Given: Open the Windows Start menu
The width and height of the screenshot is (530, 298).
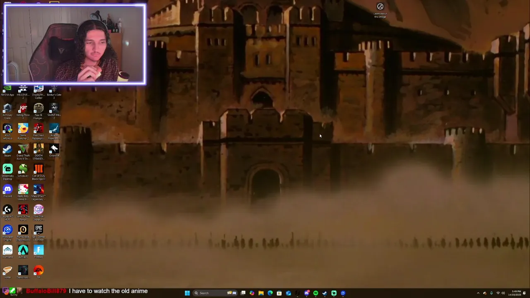Looking at the screenshot, I should click(x=187, y=293).
